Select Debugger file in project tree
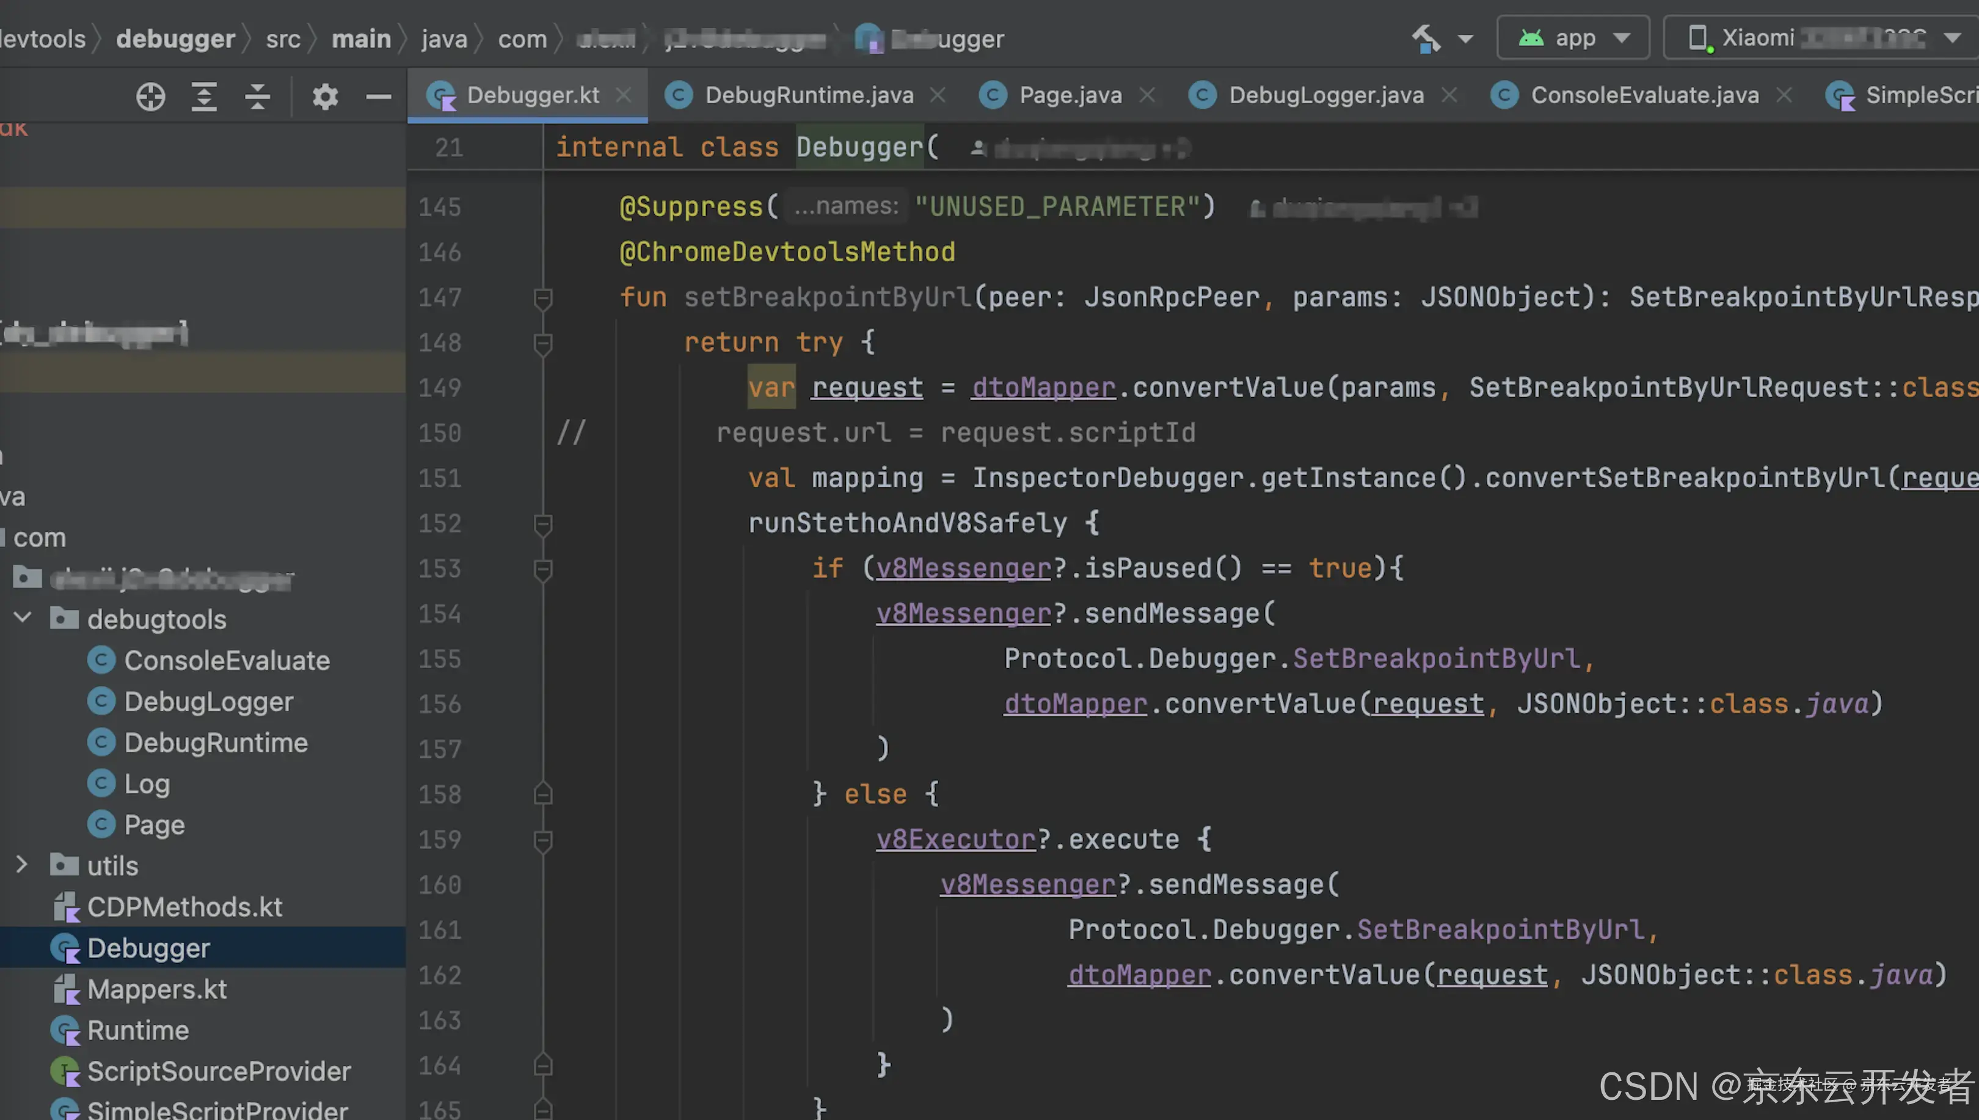The width and height of the screenshot is (1979, 1120). (148, 948)
